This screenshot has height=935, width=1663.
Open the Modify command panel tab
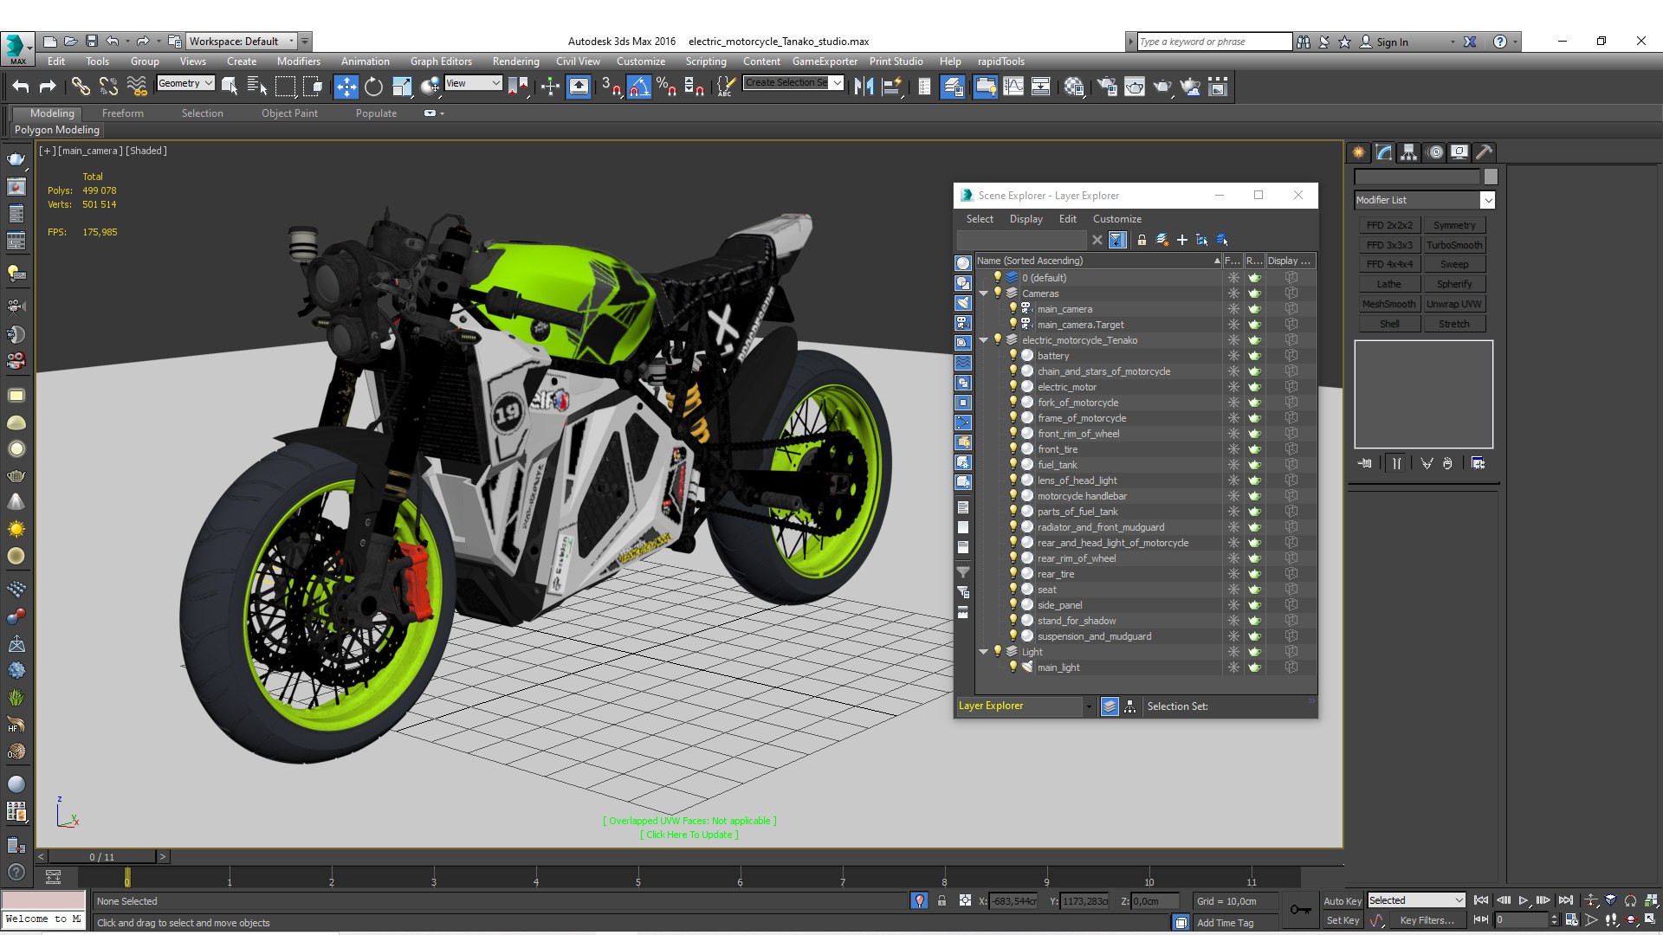[x=1384, y=152]
